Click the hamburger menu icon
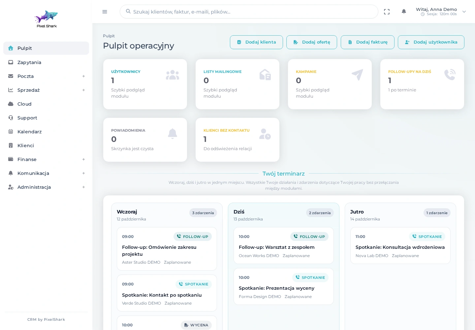The width and height of the screenshot is (475, 330). point(105,12)
